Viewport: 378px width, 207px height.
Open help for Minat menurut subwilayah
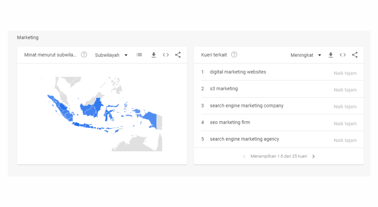point(84,55)
